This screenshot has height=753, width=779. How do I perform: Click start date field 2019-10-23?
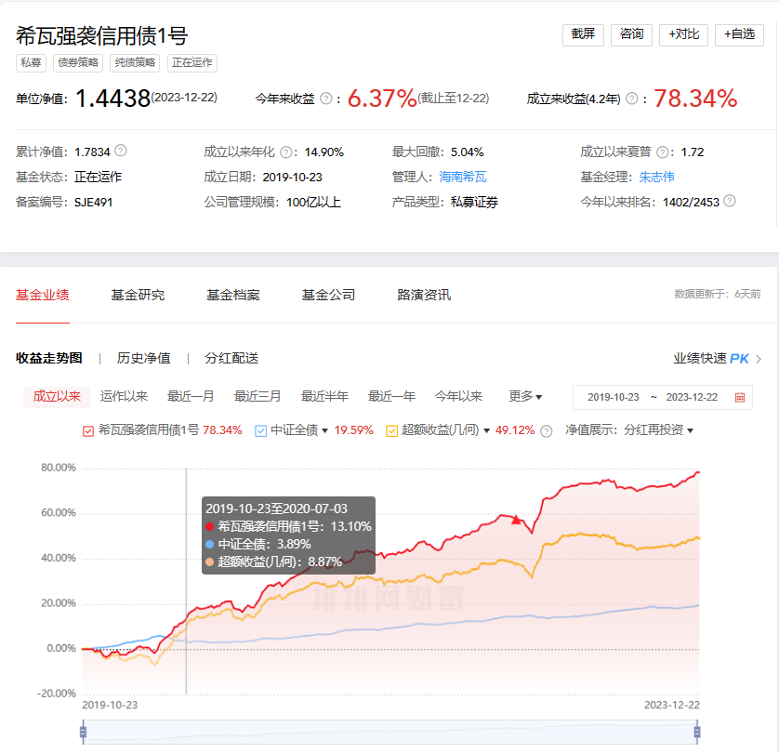tap(613, 397)
